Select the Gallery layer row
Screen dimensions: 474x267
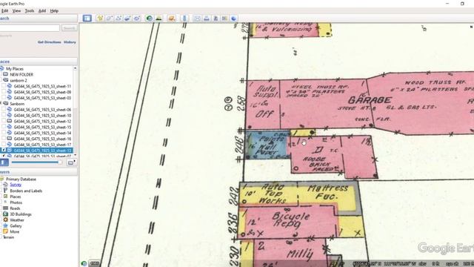(16, 225)
